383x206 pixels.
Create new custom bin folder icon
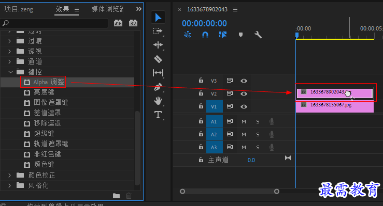pos(116,196)
